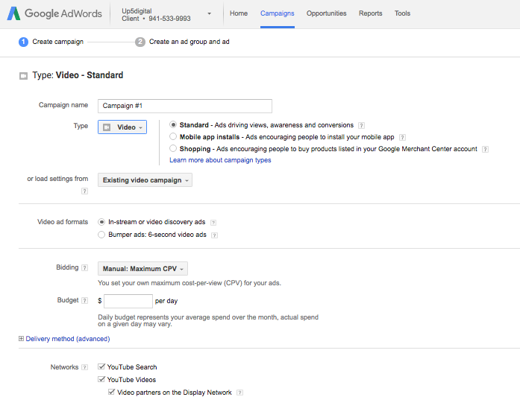The width and height of the screenshot is (520, 397).
Task: Click step 2 circle for ad group
Action: point(140,42)
